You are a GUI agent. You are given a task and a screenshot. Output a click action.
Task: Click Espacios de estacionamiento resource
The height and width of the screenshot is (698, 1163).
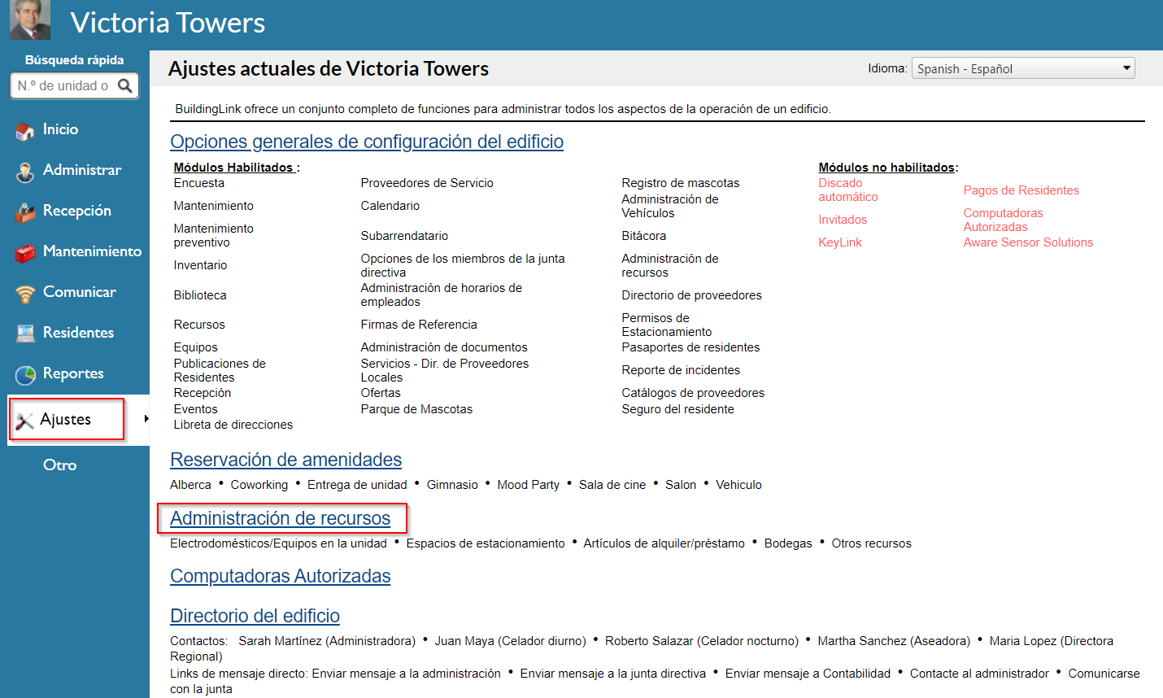tap(486, 543)
